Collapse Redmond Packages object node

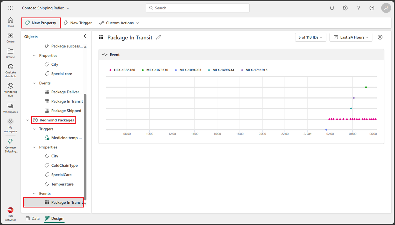point(28,120)
